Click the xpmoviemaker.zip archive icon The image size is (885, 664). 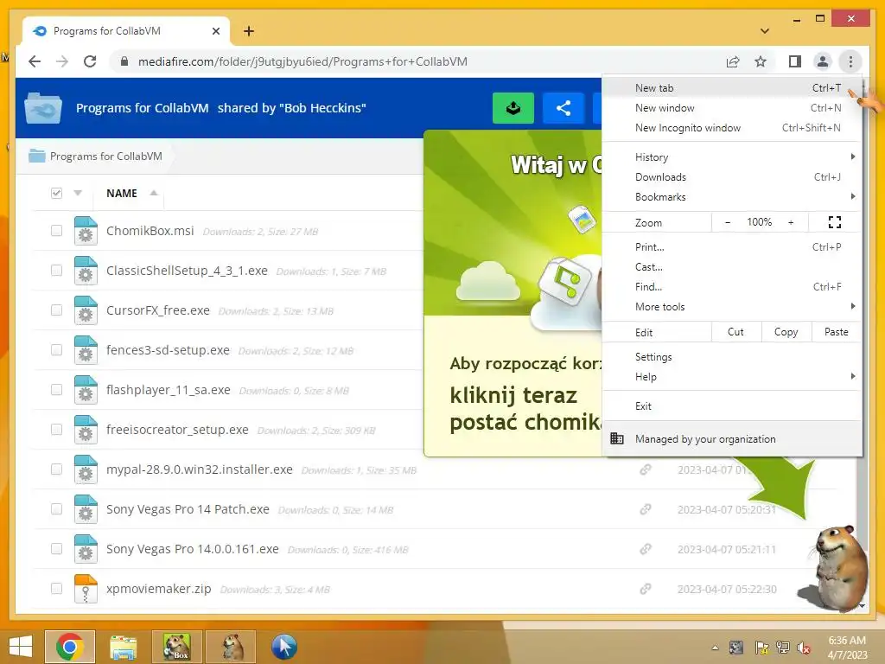(86, 589)
